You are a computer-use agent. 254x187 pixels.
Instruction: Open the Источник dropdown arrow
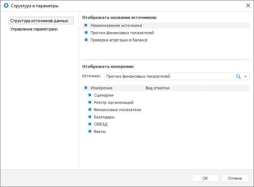click(246, 77)
